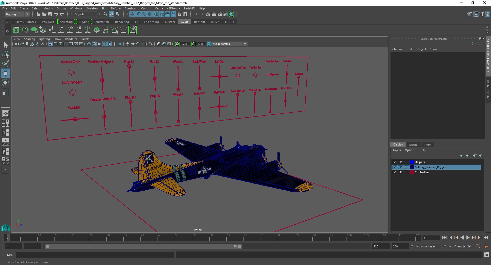Open the sRGB gamma view transform dropdown
The width and height of the screenshot is (491, 265).
point(230,44)
